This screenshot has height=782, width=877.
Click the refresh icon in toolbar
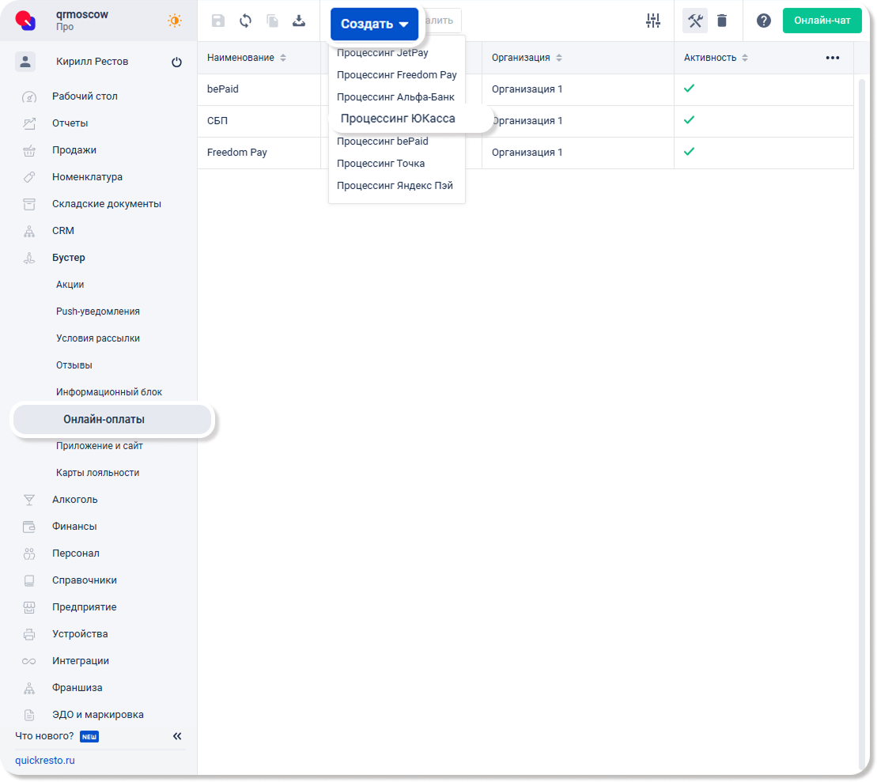[245, 21]
